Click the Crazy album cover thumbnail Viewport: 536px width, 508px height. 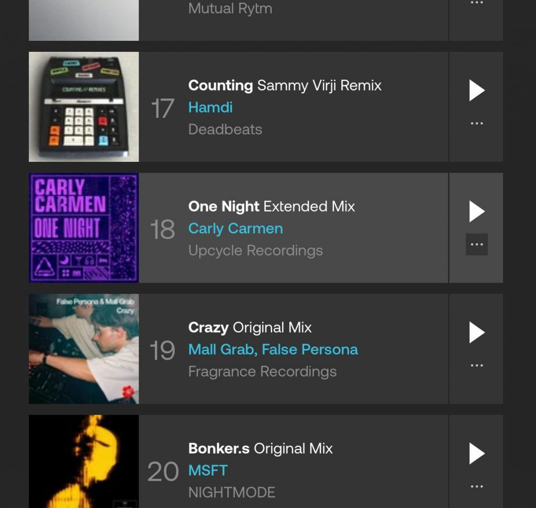click(84, 349)
